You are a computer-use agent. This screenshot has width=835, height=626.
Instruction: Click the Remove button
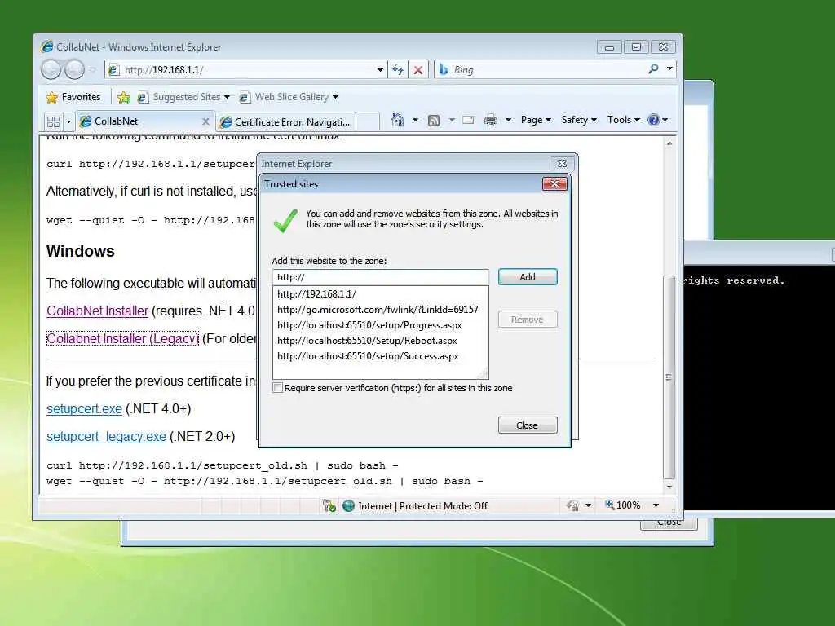pyautogui.click(x=528, y=320)
